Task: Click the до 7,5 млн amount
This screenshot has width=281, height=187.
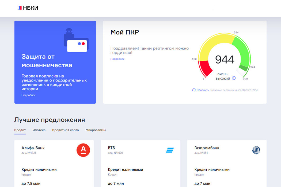Action: tap(31, 184)
